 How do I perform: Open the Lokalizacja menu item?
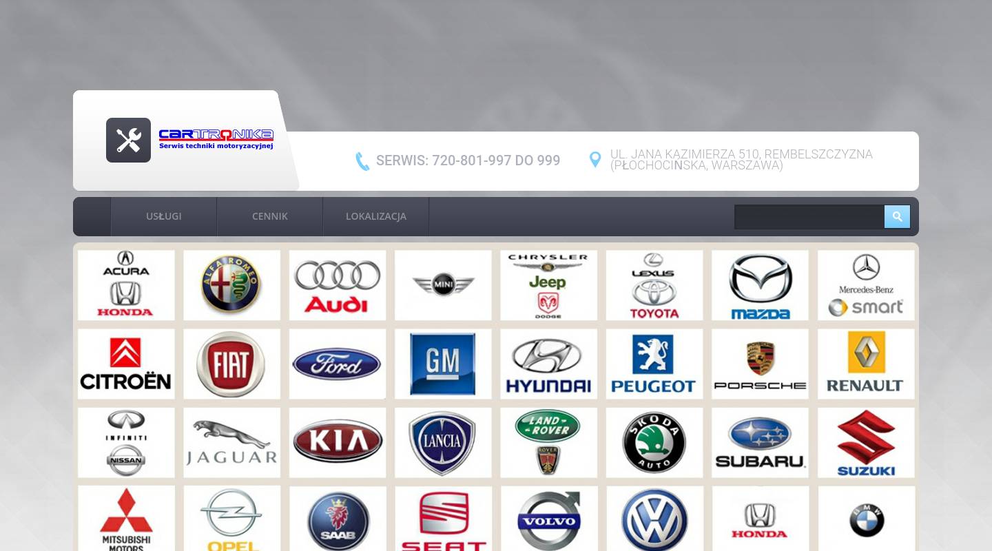[376, 216]
